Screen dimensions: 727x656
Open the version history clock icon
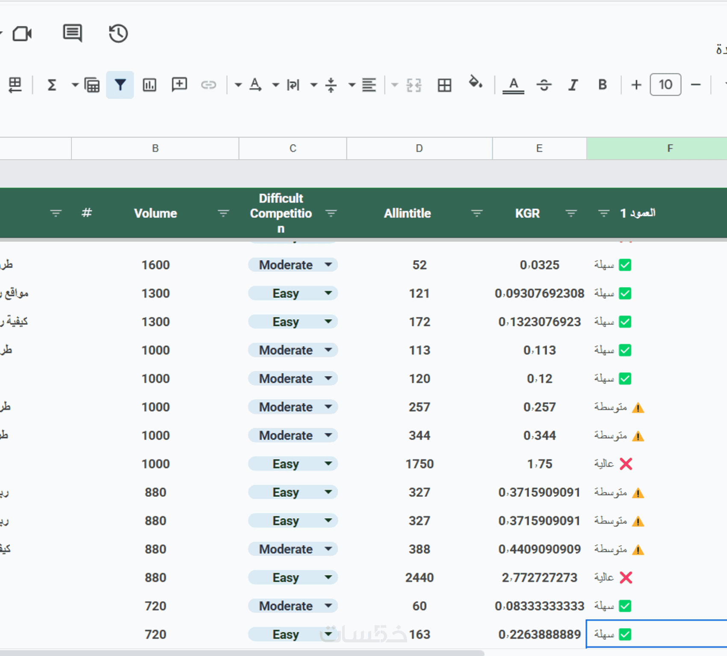(x=118, y=34)
